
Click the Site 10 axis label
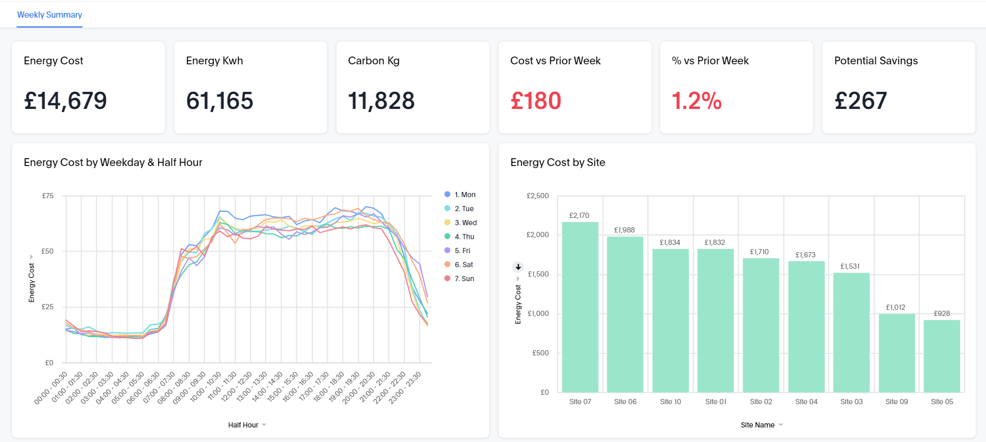(x=670, y=402)
